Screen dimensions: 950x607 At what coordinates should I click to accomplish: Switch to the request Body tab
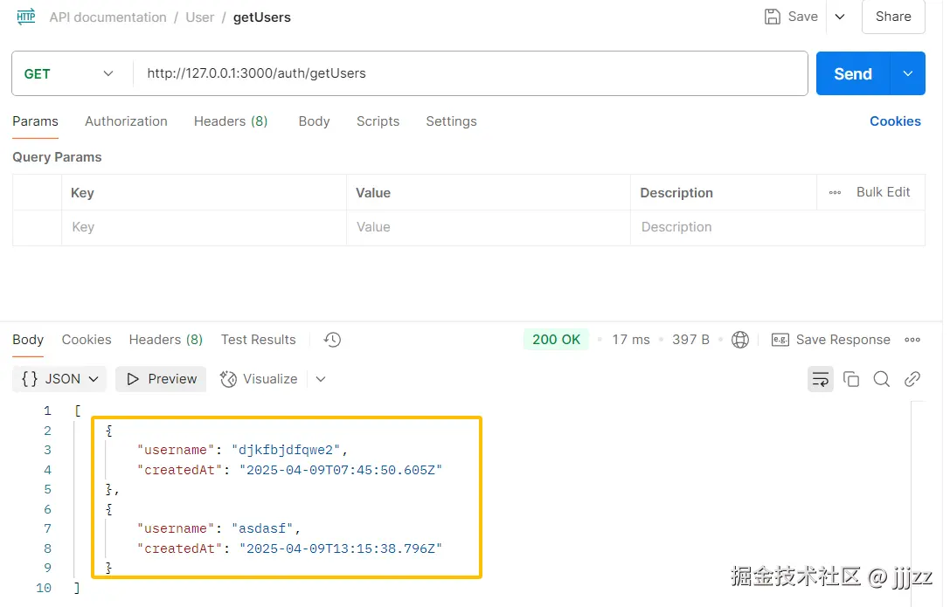tap(314, 121)
